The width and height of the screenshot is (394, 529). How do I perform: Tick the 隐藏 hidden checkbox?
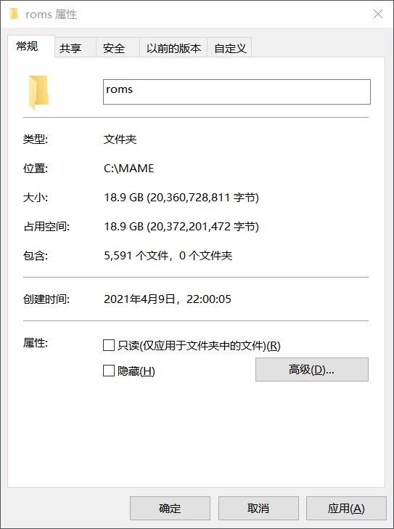point(109,371)
